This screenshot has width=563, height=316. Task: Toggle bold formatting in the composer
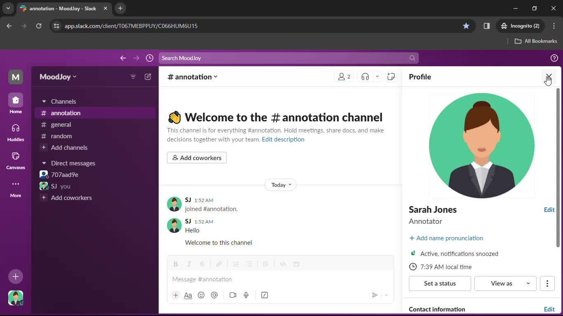176,264
